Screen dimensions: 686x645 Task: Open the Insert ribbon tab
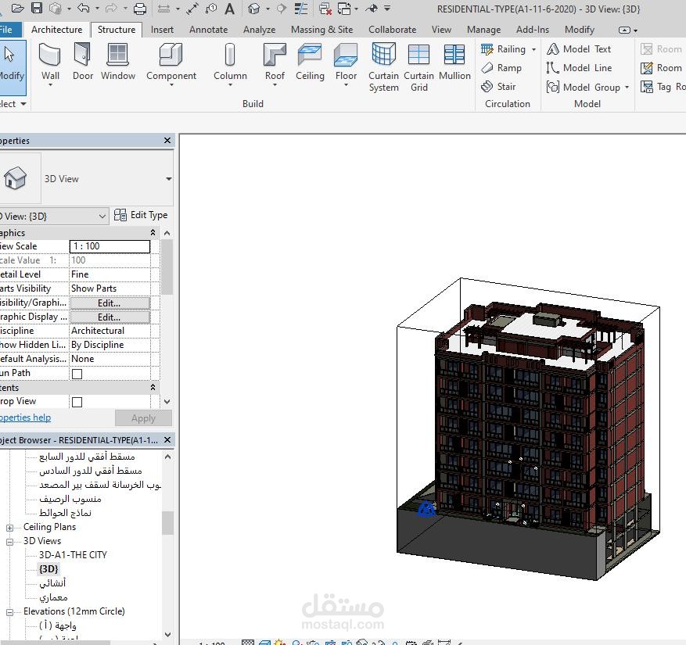(162, 30)
